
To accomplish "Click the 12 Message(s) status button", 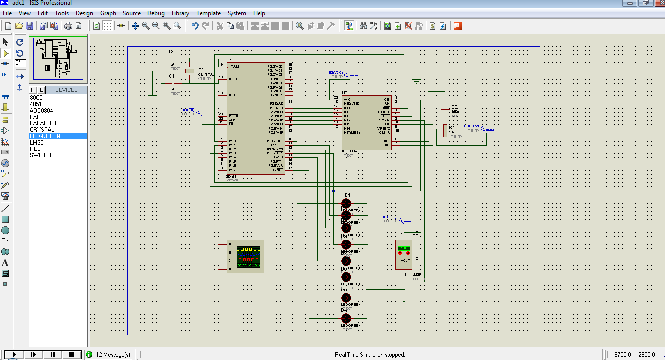I will point(109,354).
